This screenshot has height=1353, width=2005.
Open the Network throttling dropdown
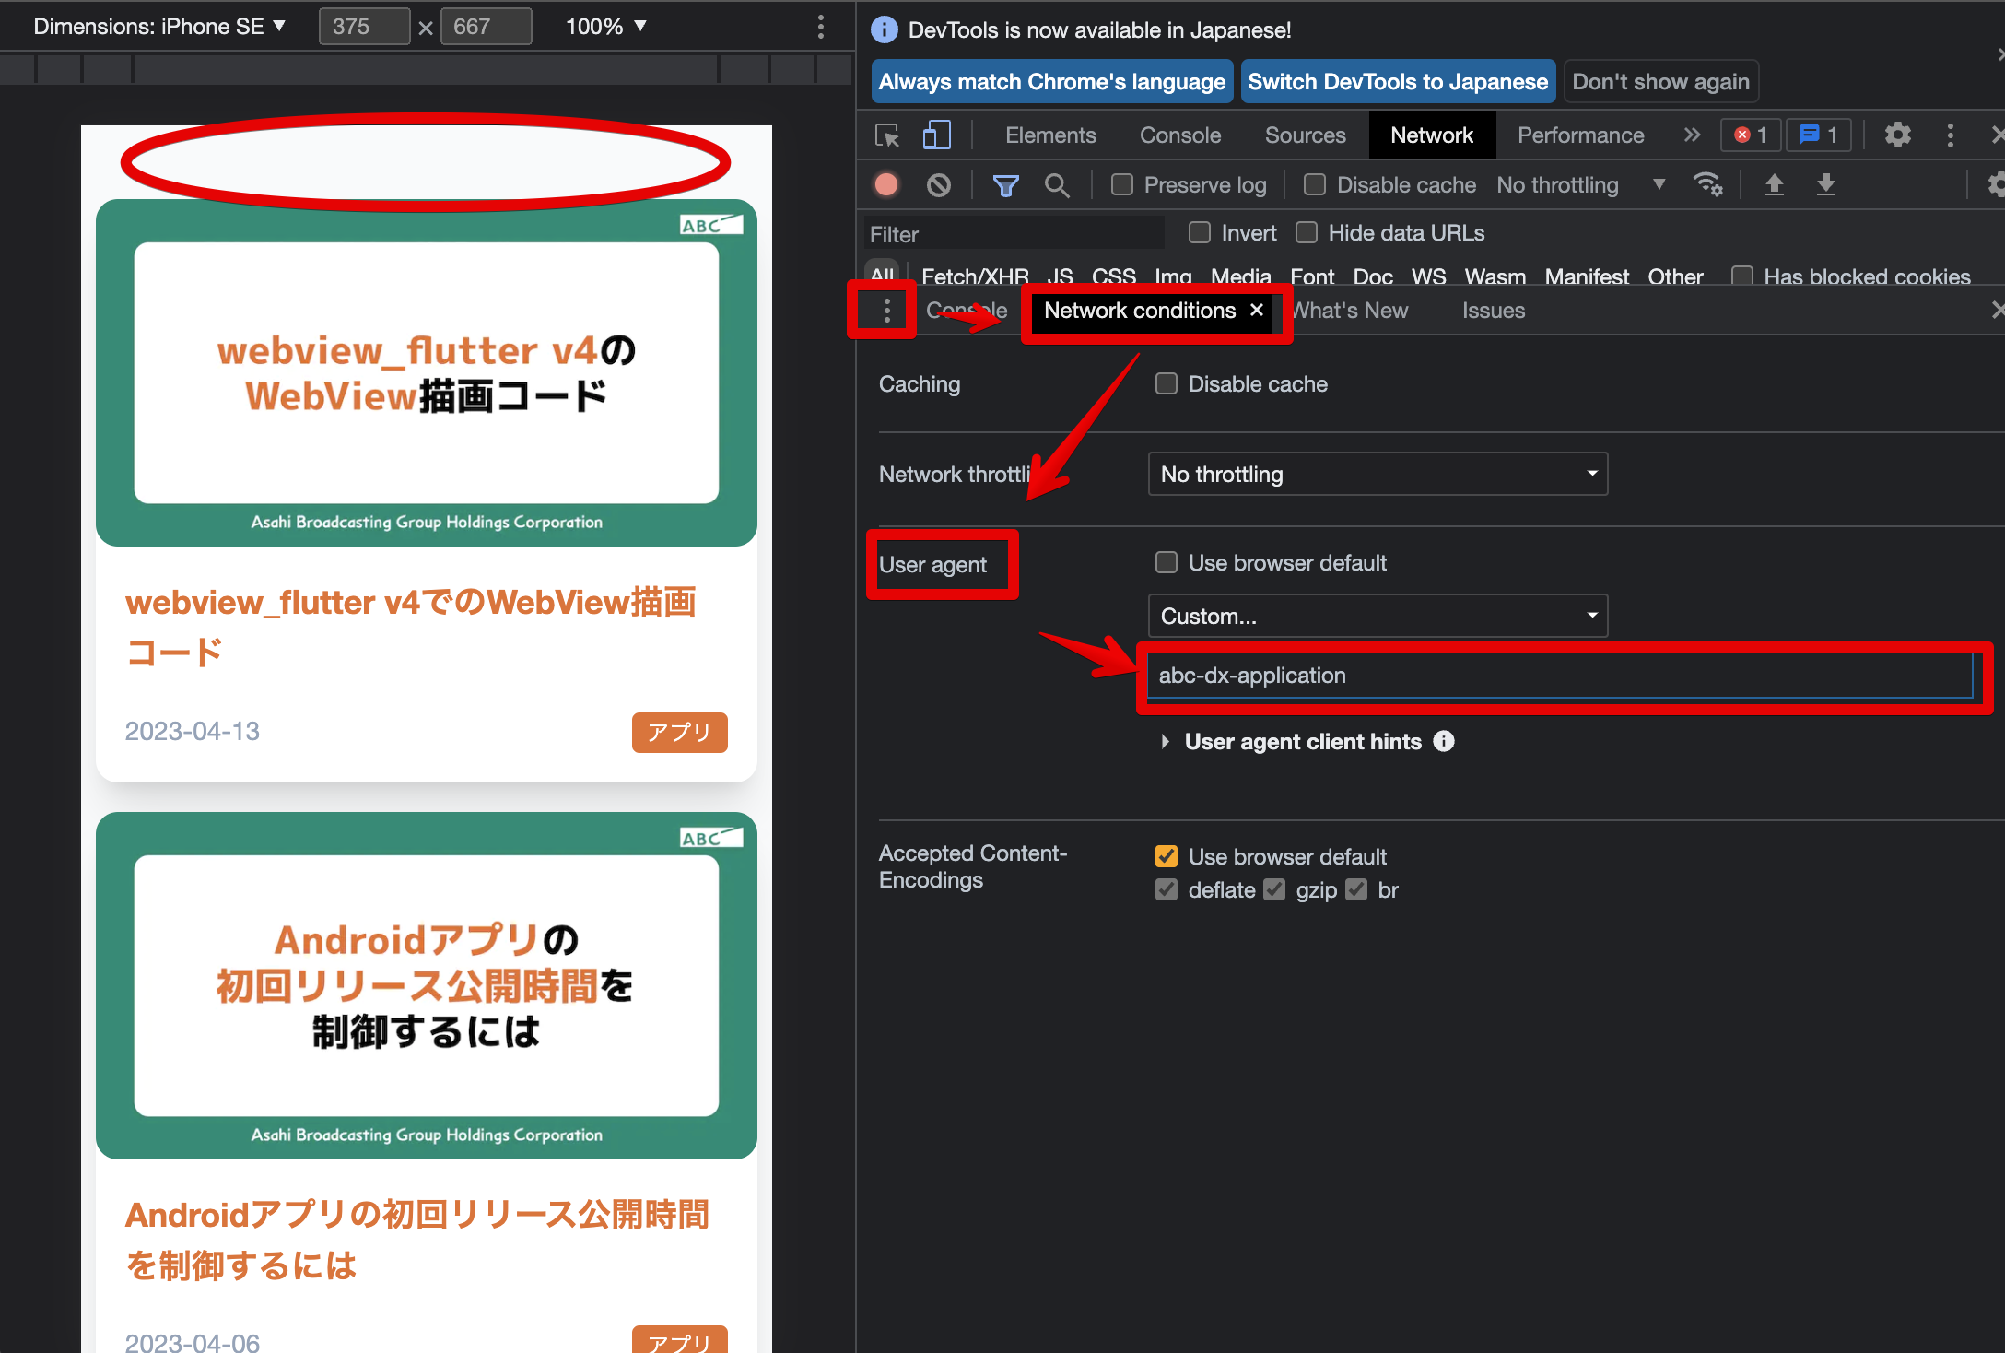point(1378,474)
